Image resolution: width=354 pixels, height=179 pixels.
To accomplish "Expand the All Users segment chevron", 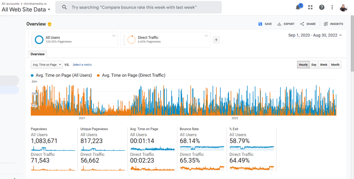I will tap(114, 36).
